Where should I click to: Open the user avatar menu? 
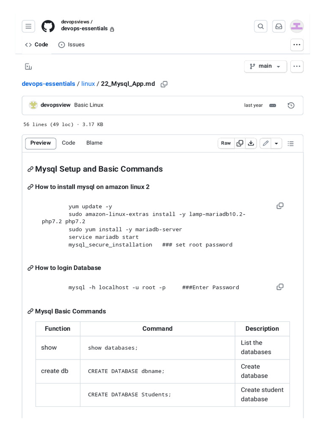click(297, 26)
